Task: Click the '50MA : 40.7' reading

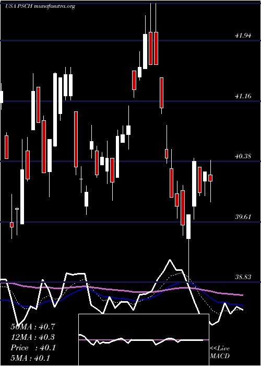Action: (x=33, y=327)
